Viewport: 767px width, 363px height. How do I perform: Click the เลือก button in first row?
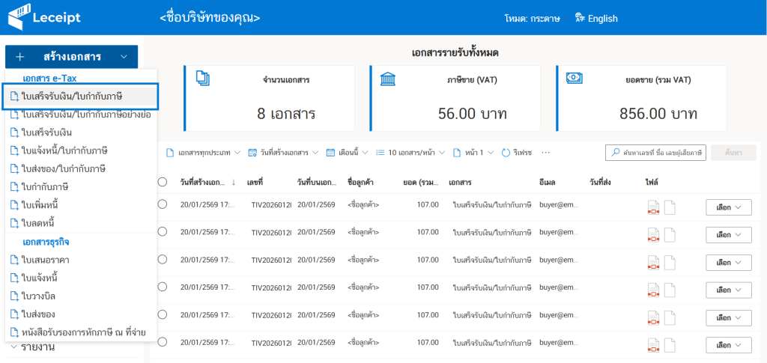[728, 207]
